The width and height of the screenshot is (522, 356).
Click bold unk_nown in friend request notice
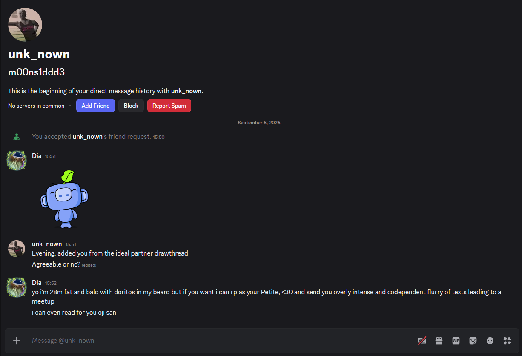[x=88, y=137]
